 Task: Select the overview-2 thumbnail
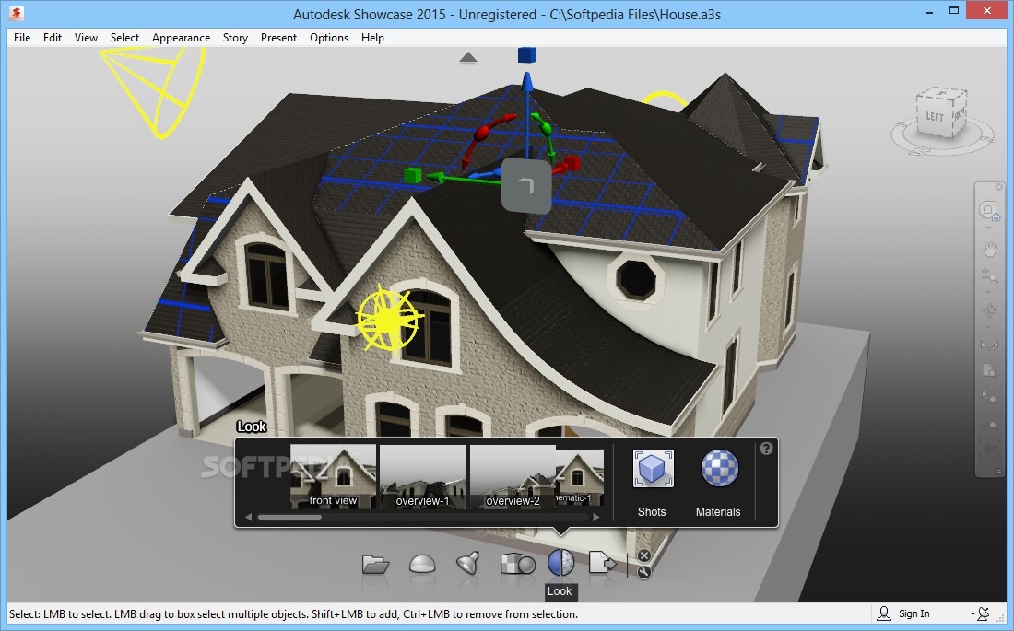pyautogui.click(x=513, y=476)
